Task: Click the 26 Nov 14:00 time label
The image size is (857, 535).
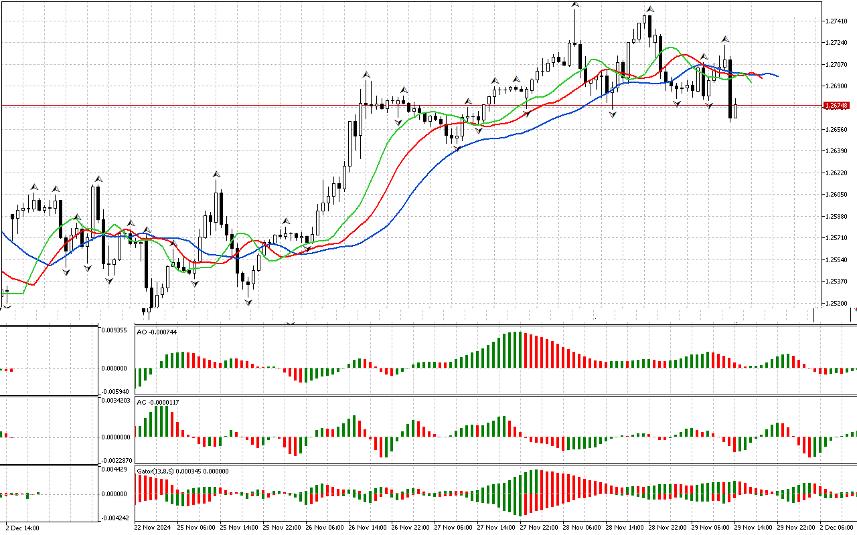Action: [x=369, y=527]
